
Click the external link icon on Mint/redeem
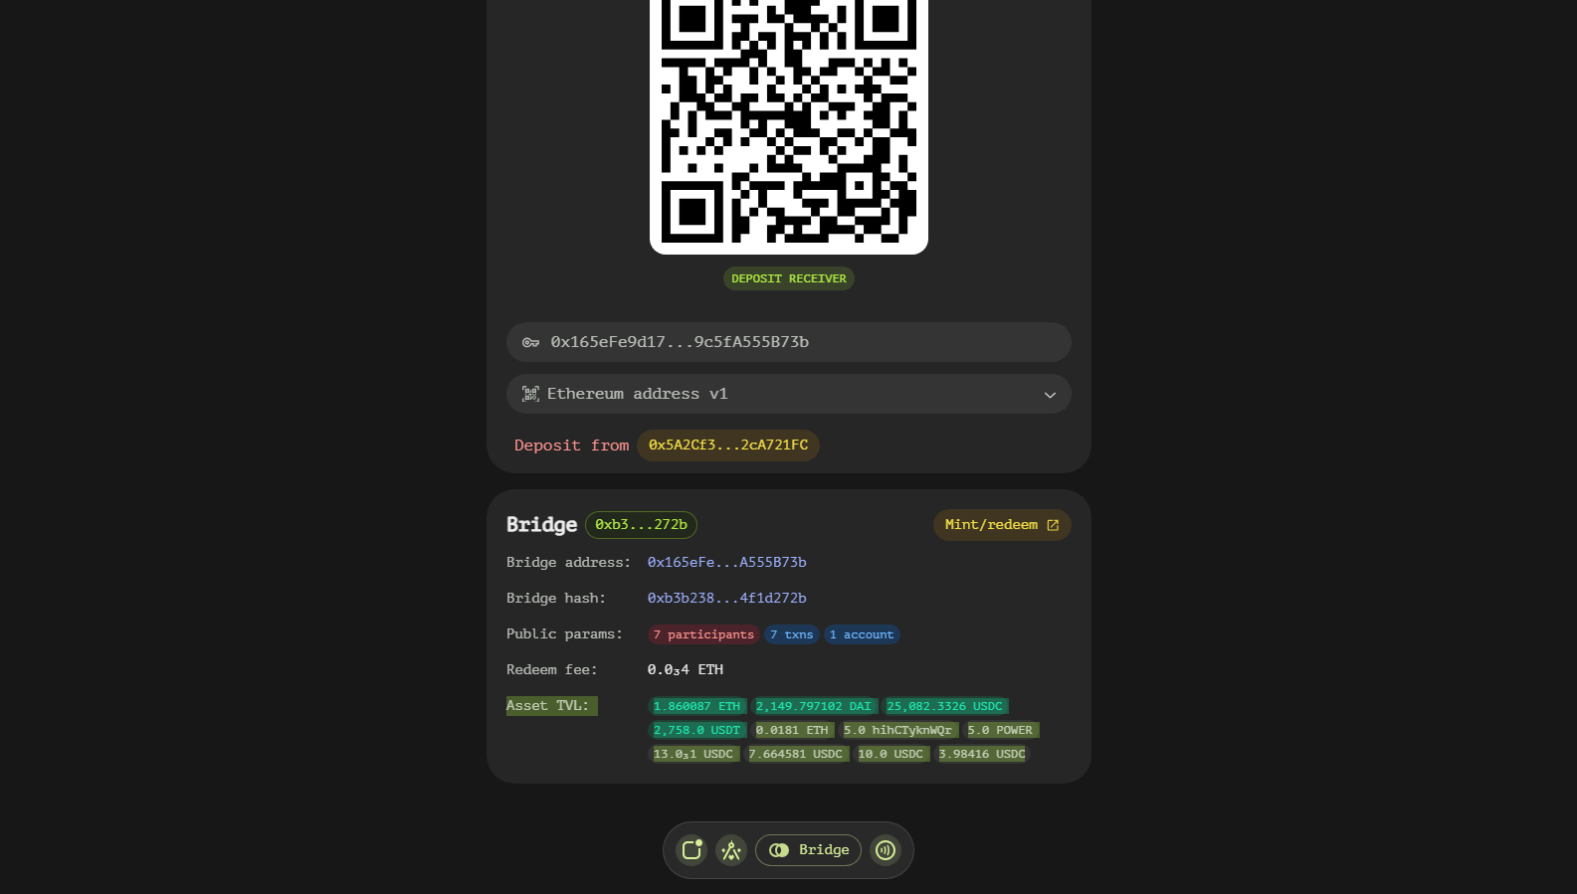(x=1053, y=525)
